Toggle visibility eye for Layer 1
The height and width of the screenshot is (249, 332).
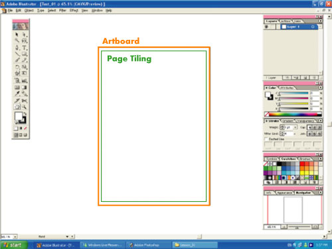tap(266, 27)
